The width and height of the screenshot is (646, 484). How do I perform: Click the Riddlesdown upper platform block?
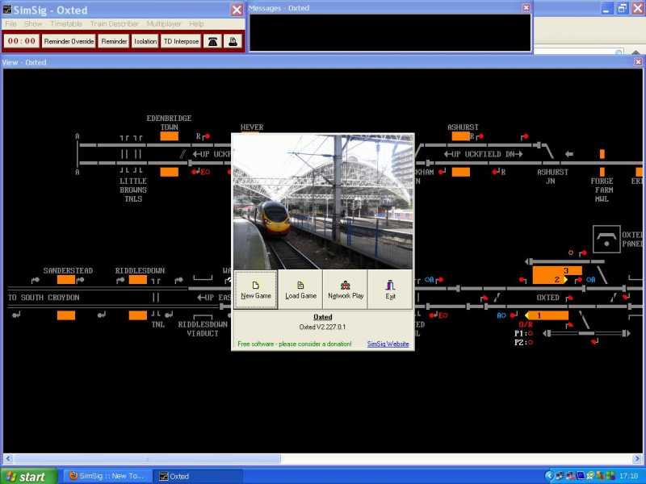click(x=137, y=280)
